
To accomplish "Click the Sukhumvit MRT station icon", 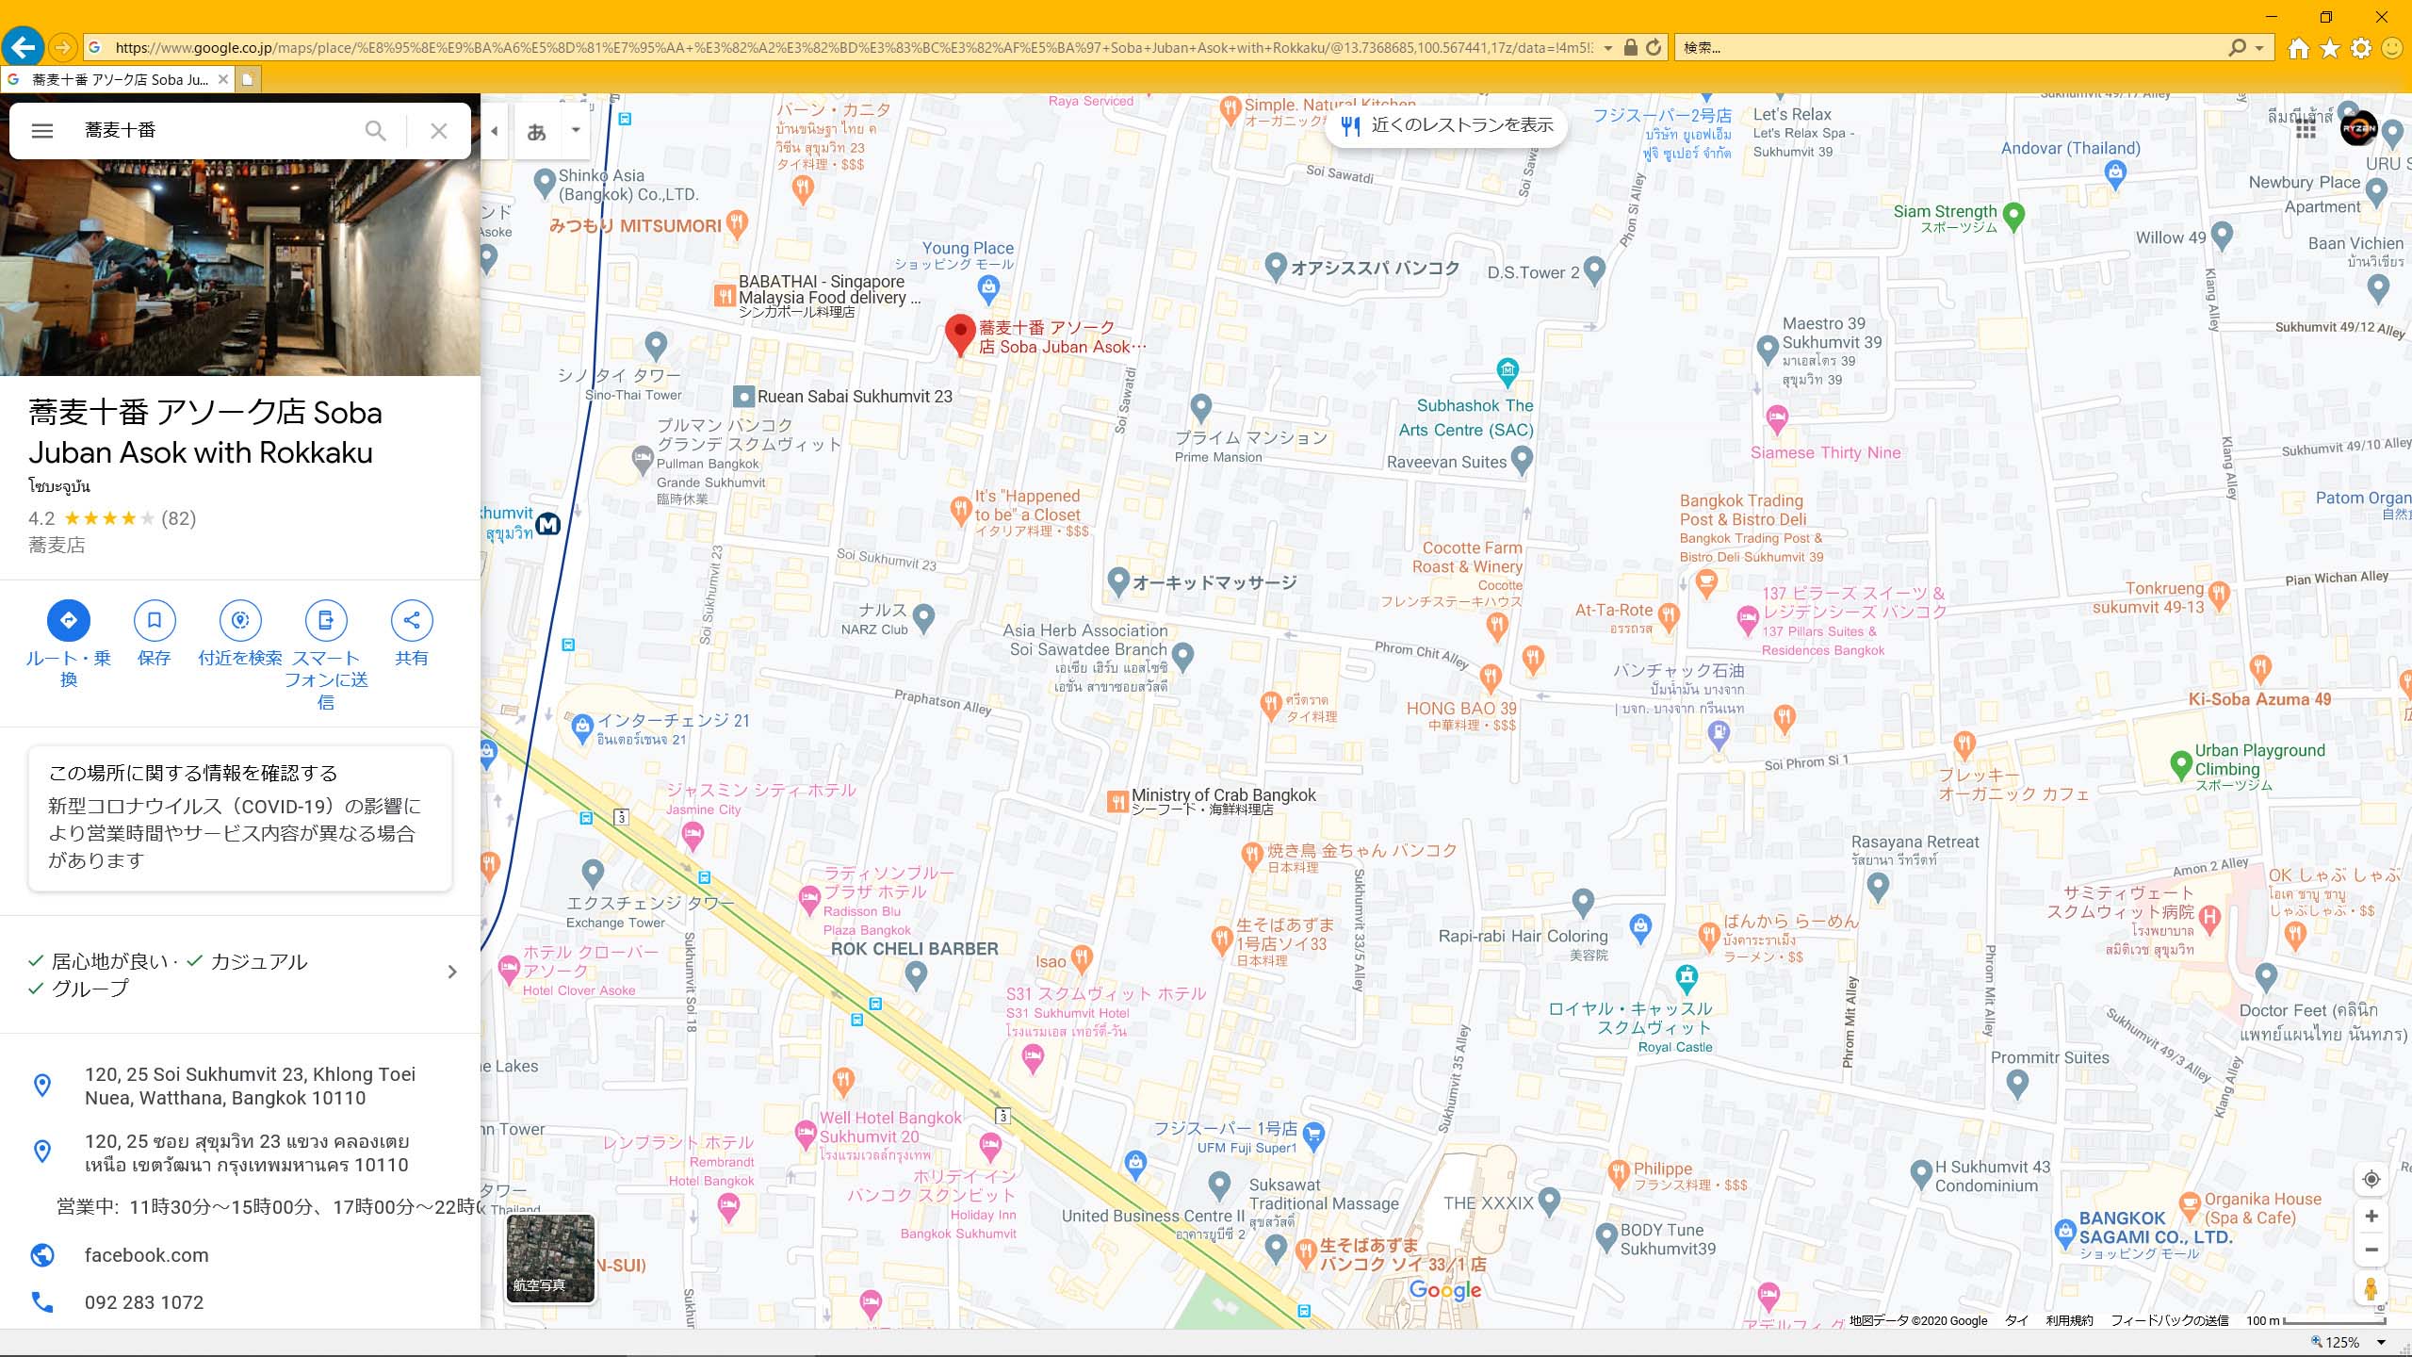I will (547, 524).
